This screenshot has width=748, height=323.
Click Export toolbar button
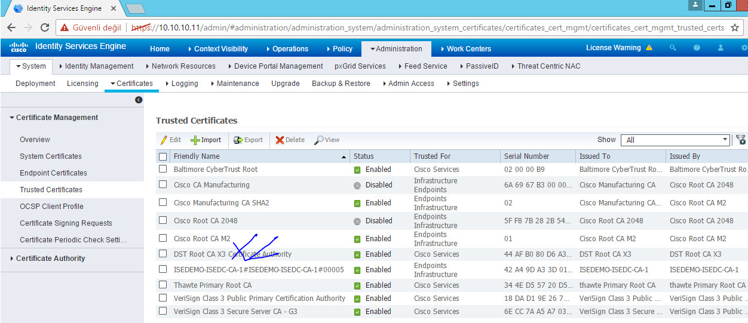tap(248, 140)
